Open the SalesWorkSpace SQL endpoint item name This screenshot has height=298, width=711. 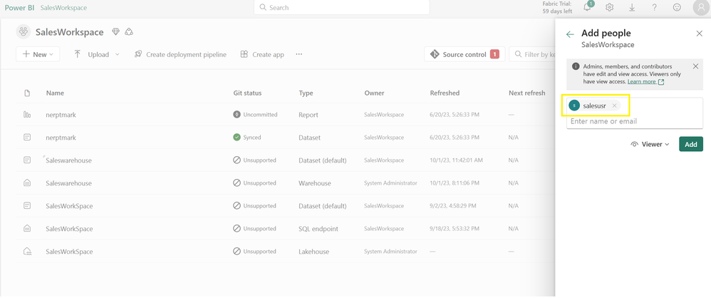tap(69, 229)
